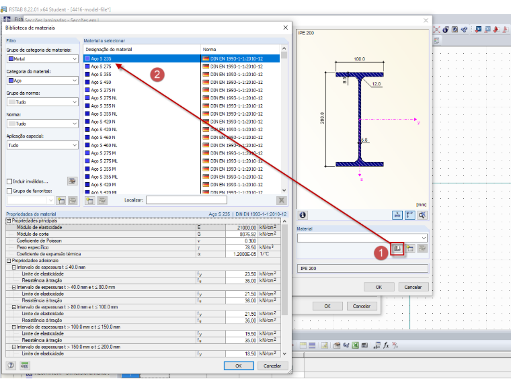The image size is (511, 383).
Task: Click the cross-section info icon
Action: [x=303, y=215]
